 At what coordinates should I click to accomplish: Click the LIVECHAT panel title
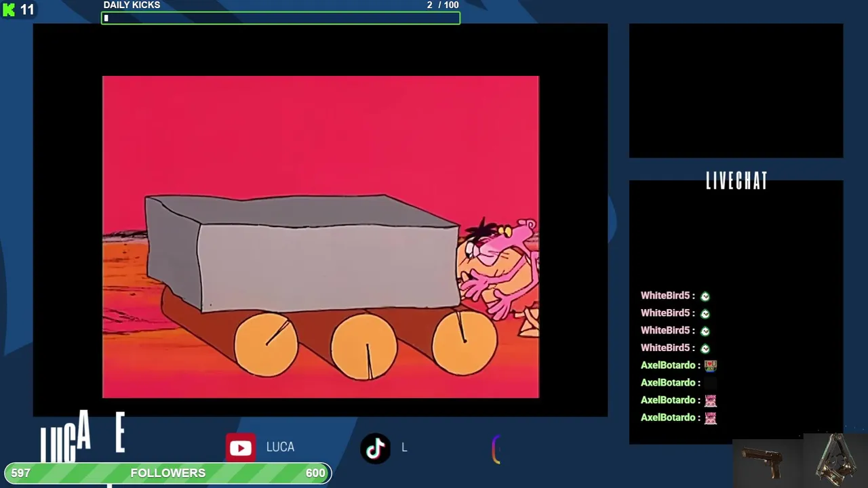tap(736, 181)
